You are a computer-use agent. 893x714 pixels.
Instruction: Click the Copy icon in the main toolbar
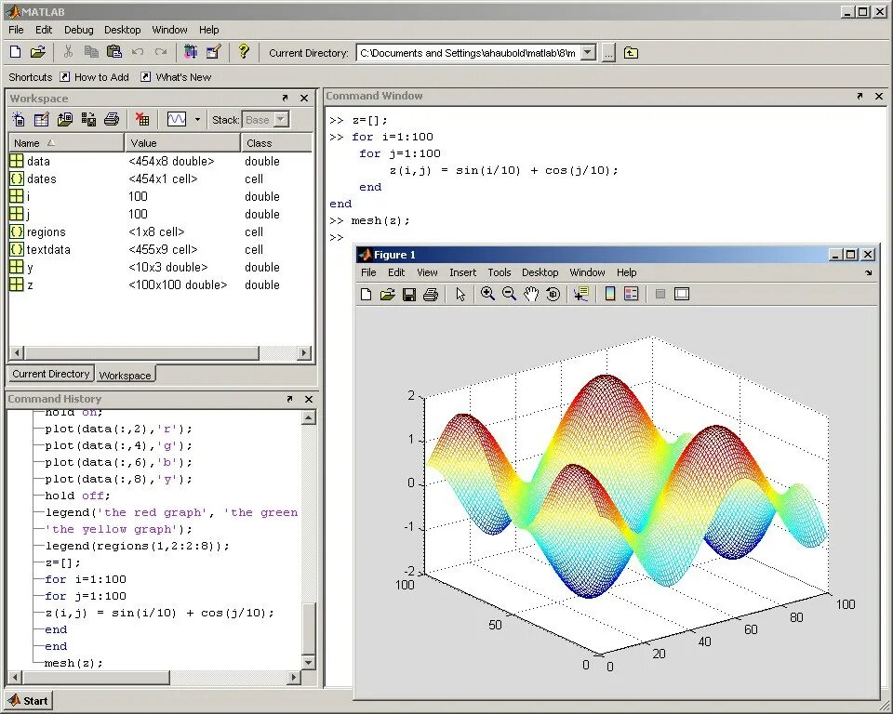(x=91, y=52)
